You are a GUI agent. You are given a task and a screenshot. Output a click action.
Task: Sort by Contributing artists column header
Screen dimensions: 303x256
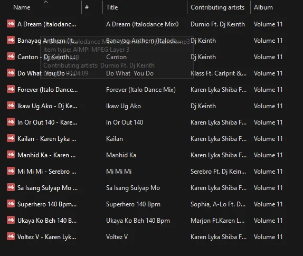(217, 7)
